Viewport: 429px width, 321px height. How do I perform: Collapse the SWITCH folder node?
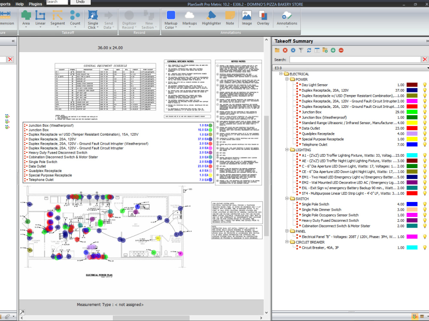click(287, 199)
